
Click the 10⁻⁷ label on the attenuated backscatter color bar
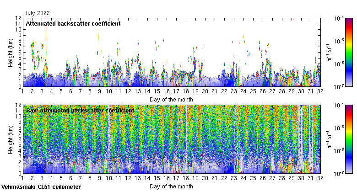[339, 87]
